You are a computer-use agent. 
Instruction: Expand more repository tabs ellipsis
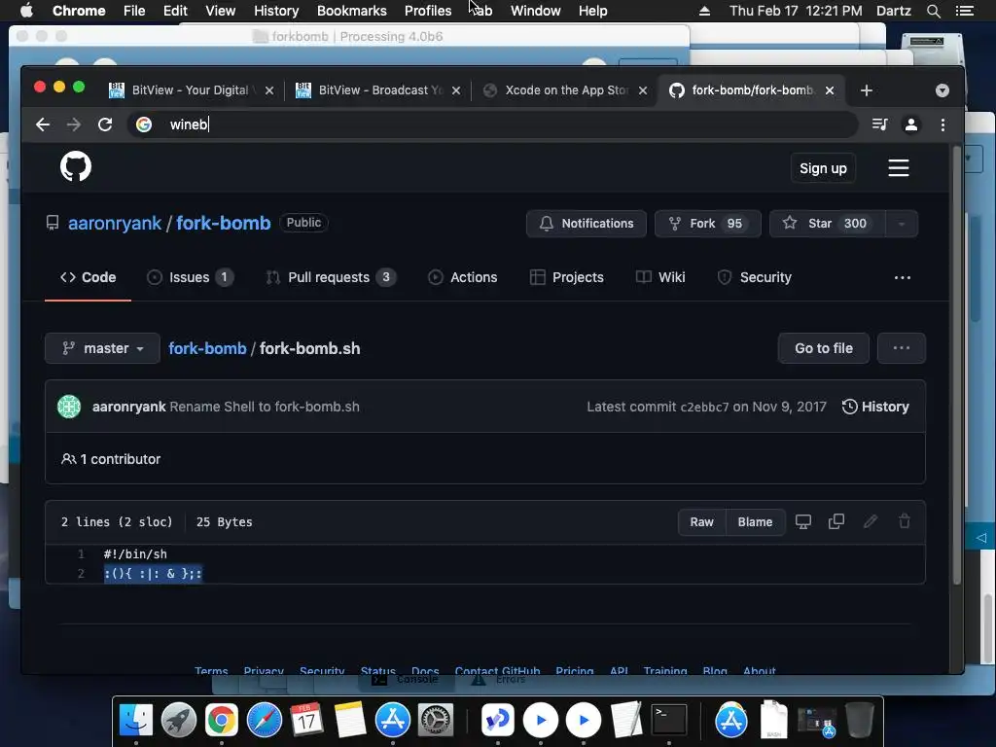[902, 277]
